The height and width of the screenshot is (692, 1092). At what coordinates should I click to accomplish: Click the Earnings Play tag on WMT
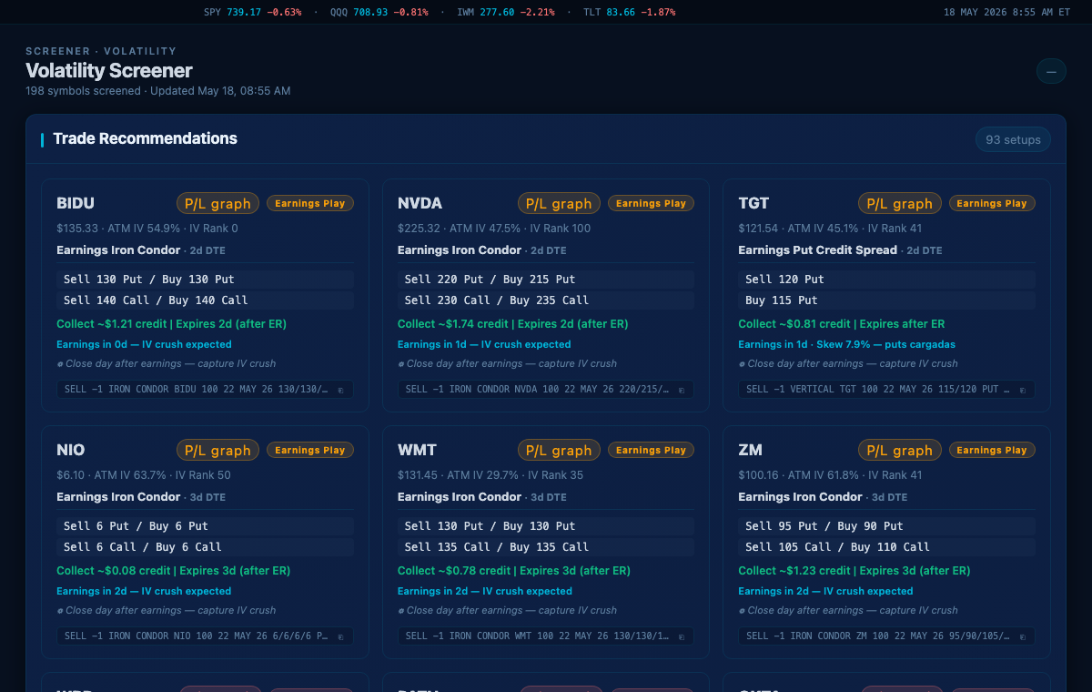(651, 451)
